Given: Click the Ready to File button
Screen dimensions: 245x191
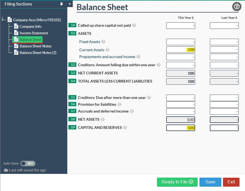Looking at the screenshot, I should (177, 182).
